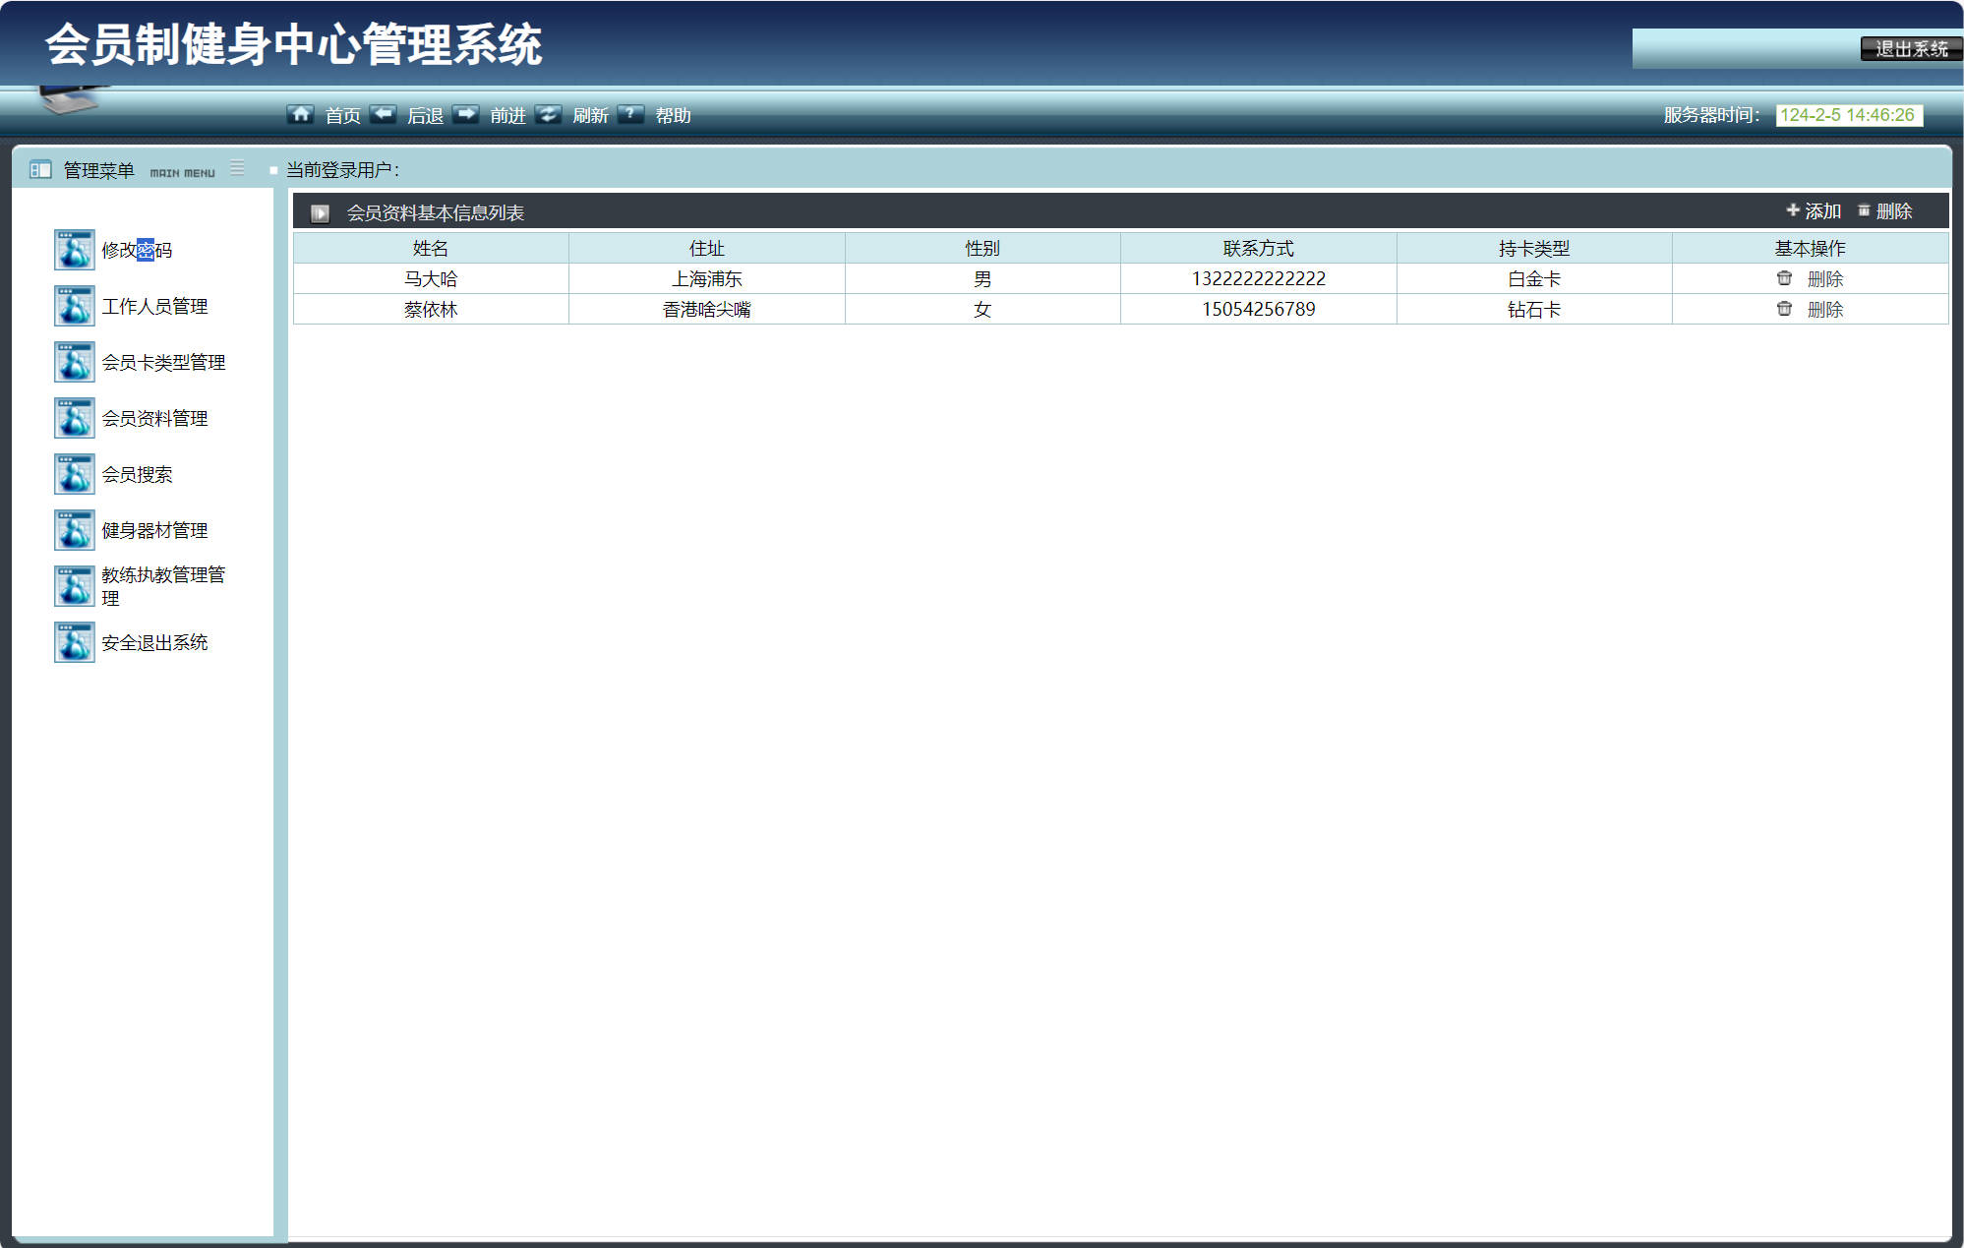Viewport: 1964px width, 1248px height.
Task: Click trash icon in 马大哈 row
Action: pos(1784,278)
